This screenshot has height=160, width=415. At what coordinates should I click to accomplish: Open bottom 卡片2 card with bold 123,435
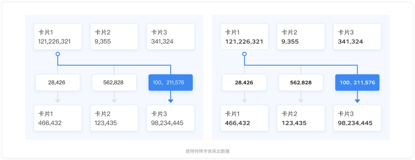(x=301, y=118)
